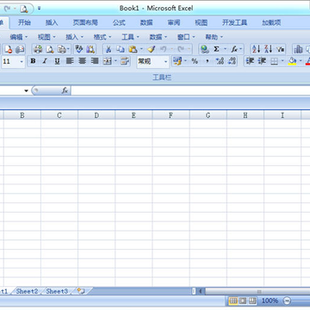Click the Chart wizard icon
Viewport: 310px width, 310px height.
pyautogui.click(x=298, y=49)
